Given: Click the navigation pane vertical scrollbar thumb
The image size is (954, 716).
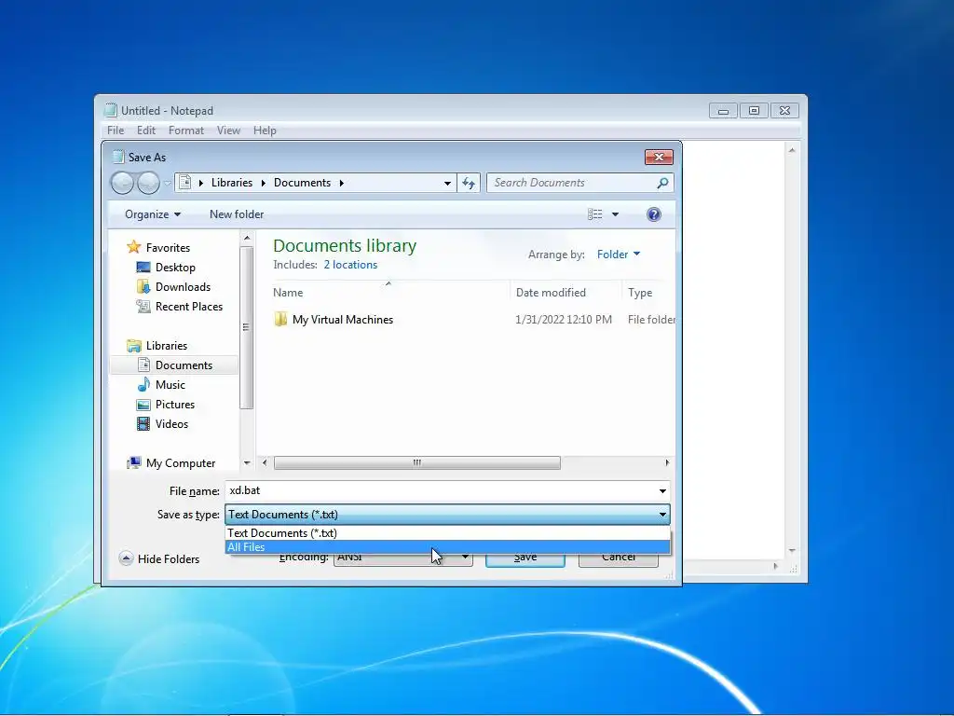Looking at the screenshot, I should [246, 327].
